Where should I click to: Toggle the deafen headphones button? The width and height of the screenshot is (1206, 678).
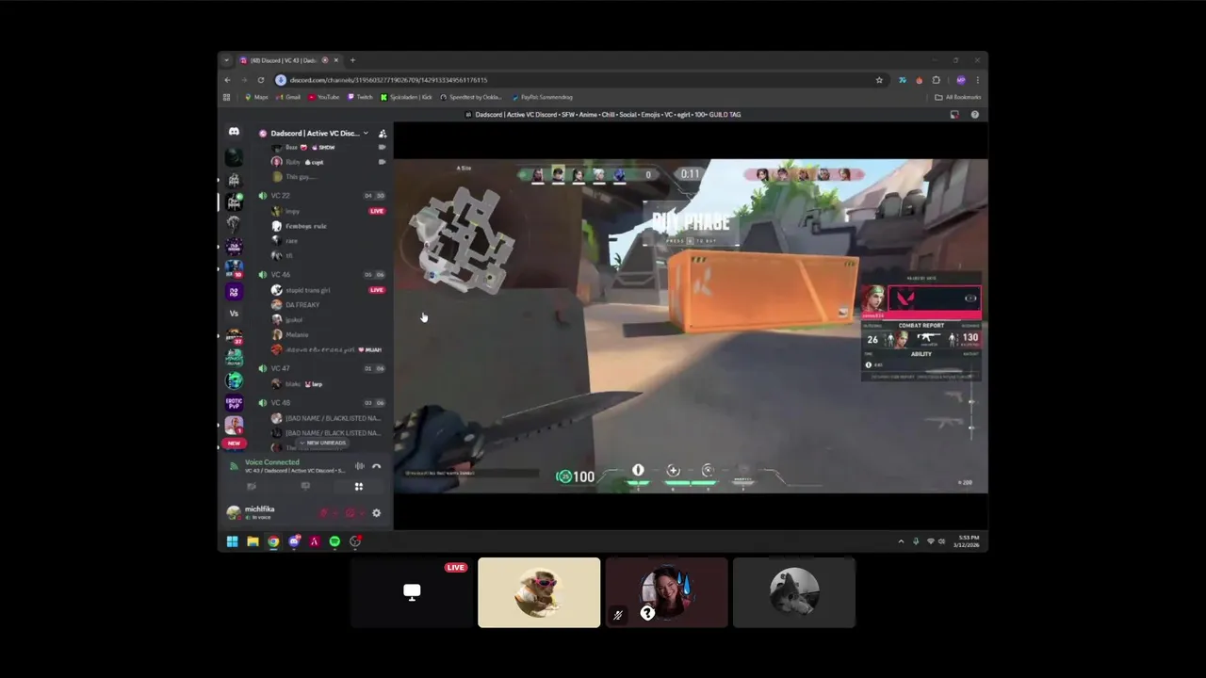350,513
